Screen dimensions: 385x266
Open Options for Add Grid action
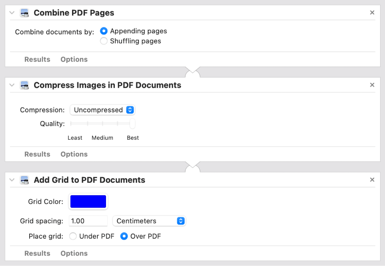tap(74, 253)
